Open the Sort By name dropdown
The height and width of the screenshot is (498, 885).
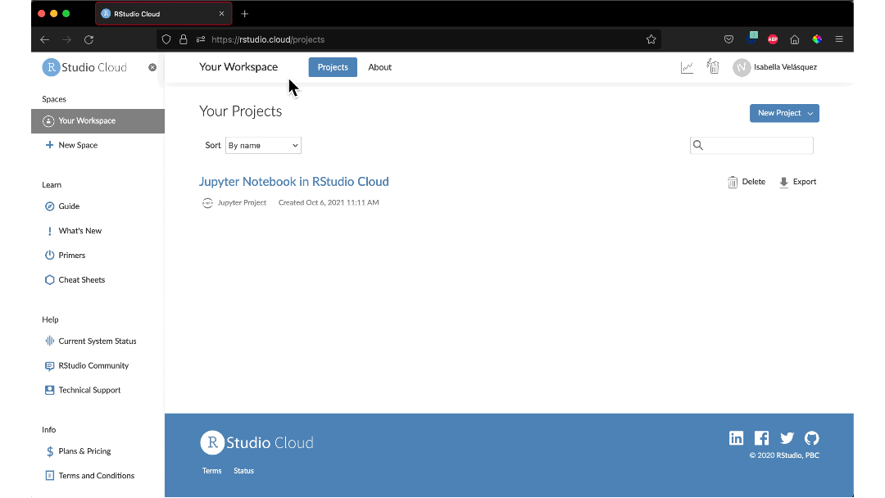pyautogui.click(x=262, y=145)
